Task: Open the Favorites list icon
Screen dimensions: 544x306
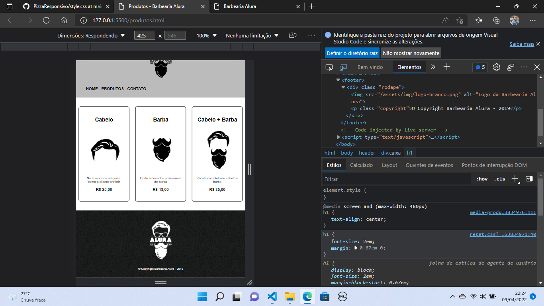Action: pos(479,20)
